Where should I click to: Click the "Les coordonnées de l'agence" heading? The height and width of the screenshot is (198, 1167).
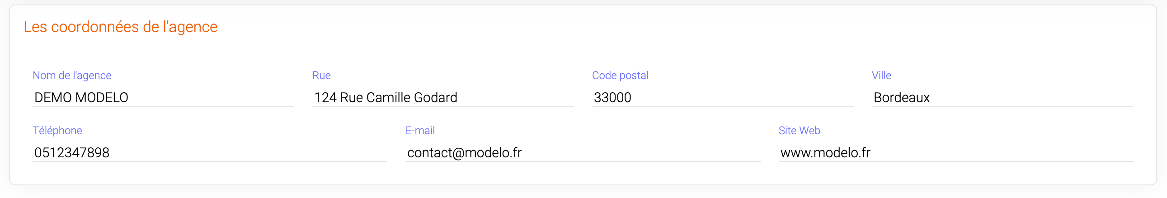[x=121, y=27]
